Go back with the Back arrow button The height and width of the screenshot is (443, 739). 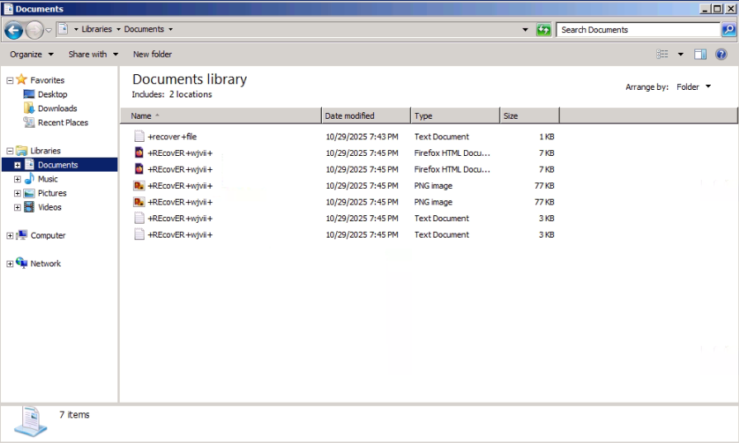click(x=14, y=31)
